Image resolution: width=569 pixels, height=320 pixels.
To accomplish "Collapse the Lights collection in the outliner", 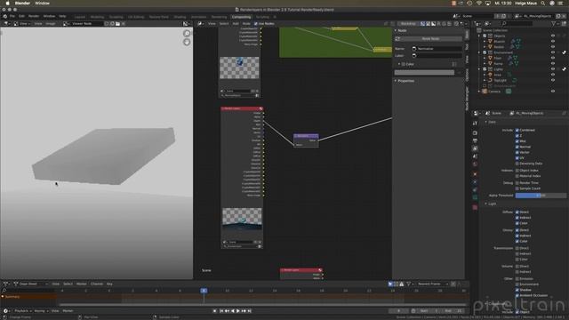I will [479, 69].
